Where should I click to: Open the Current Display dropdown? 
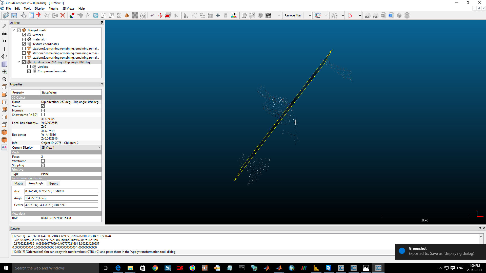click(71, 148)
